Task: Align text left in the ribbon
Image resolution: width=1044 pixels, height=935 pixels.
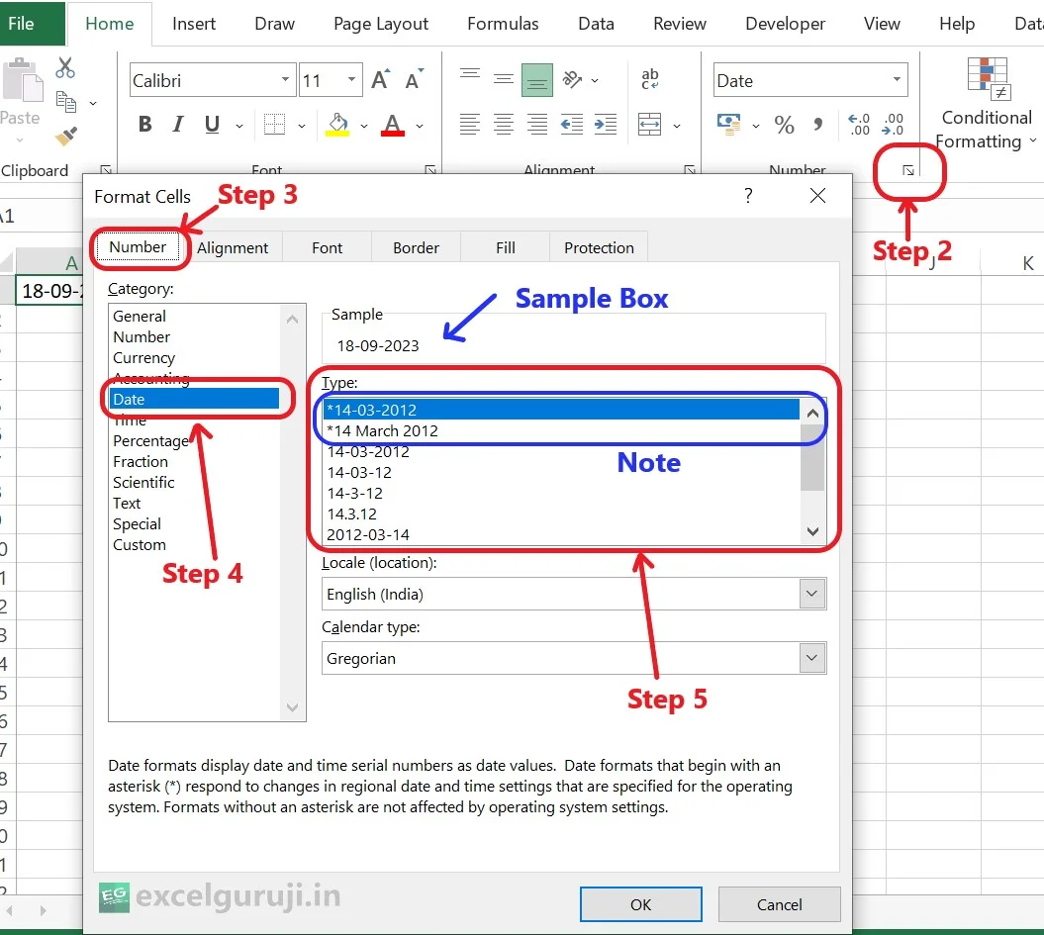Action: point(470,125)
